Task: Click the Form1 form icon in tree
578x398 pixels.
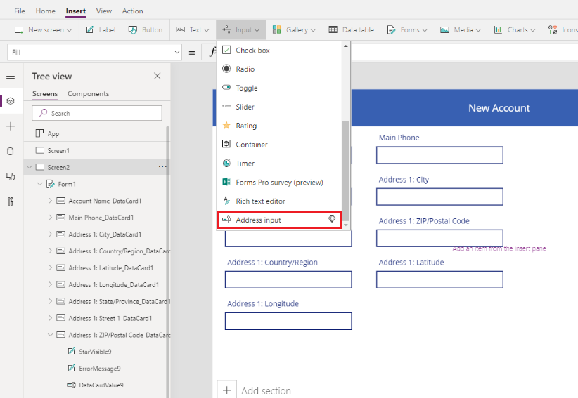Action: pos(51,184)
